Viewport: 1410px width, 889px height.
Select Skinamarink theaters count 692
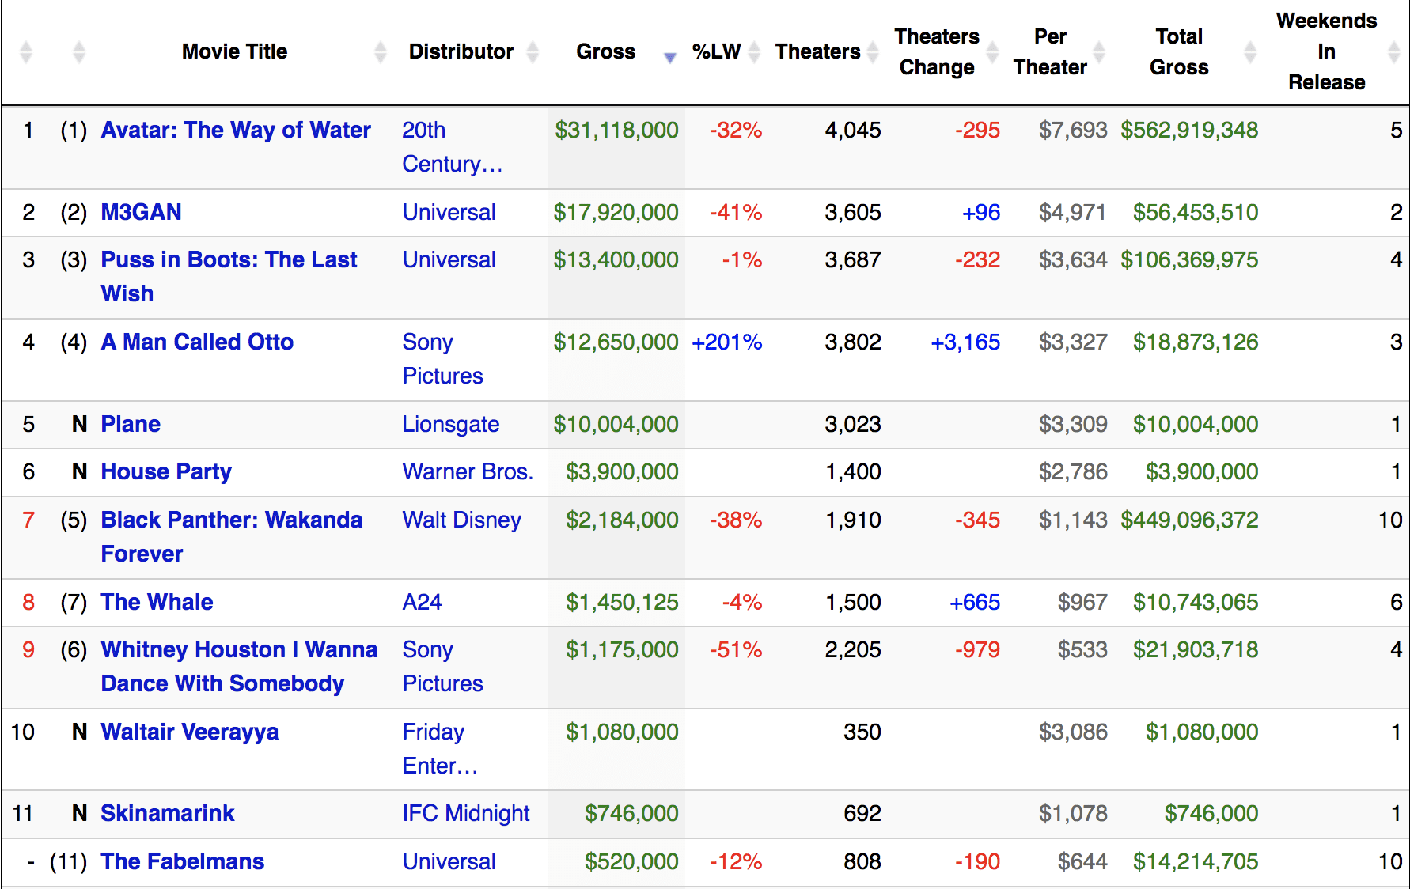[x=862, y=813]
